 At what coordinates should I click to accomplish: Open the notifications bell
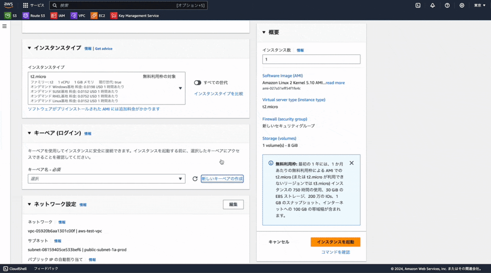tap(433, 5)
